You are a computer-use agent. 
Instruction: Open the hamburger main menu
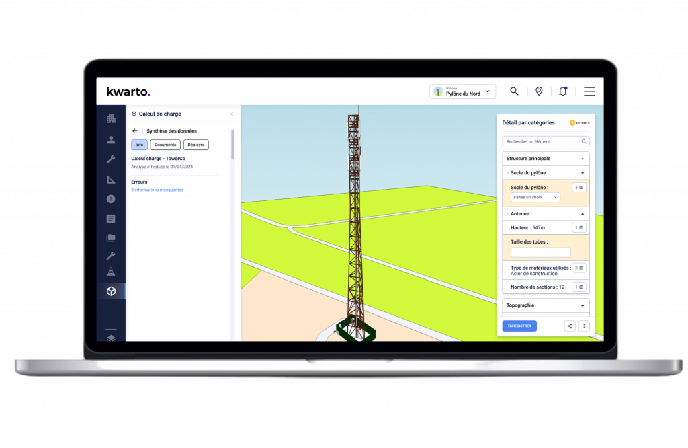coord(589,91)
